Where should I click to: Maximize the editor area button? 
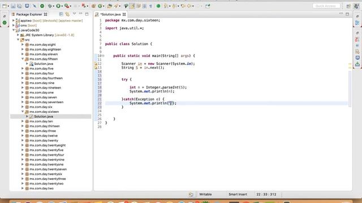point(347,14)
